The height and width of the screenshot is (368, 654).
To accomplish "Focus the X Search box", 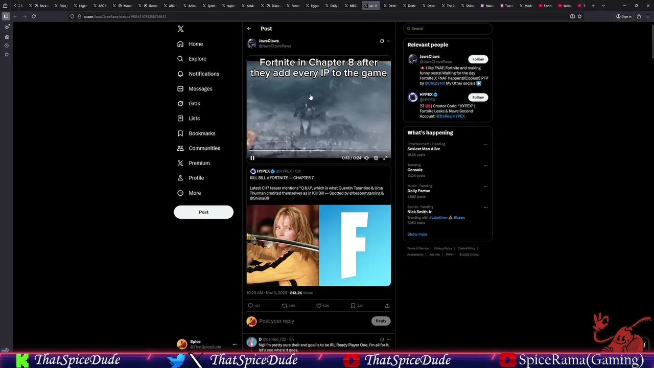I will [x=448, y=29].
